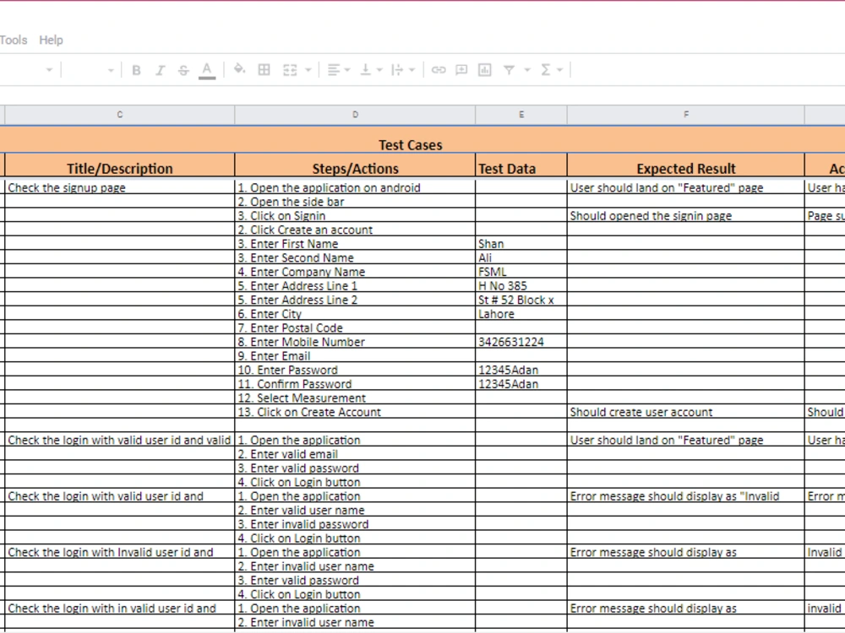Select the 'H No 385' cell
This screenshot has height=633, width=845.
pos(521,285)
